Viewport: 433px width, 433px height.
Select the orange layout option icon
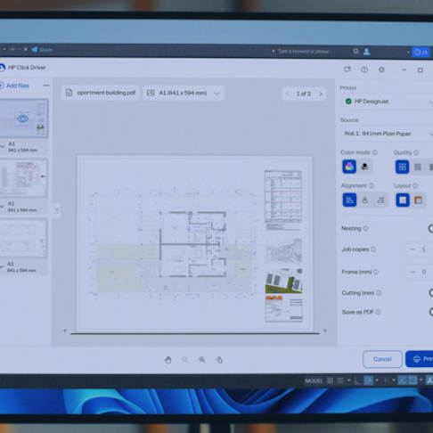[418, 200]
